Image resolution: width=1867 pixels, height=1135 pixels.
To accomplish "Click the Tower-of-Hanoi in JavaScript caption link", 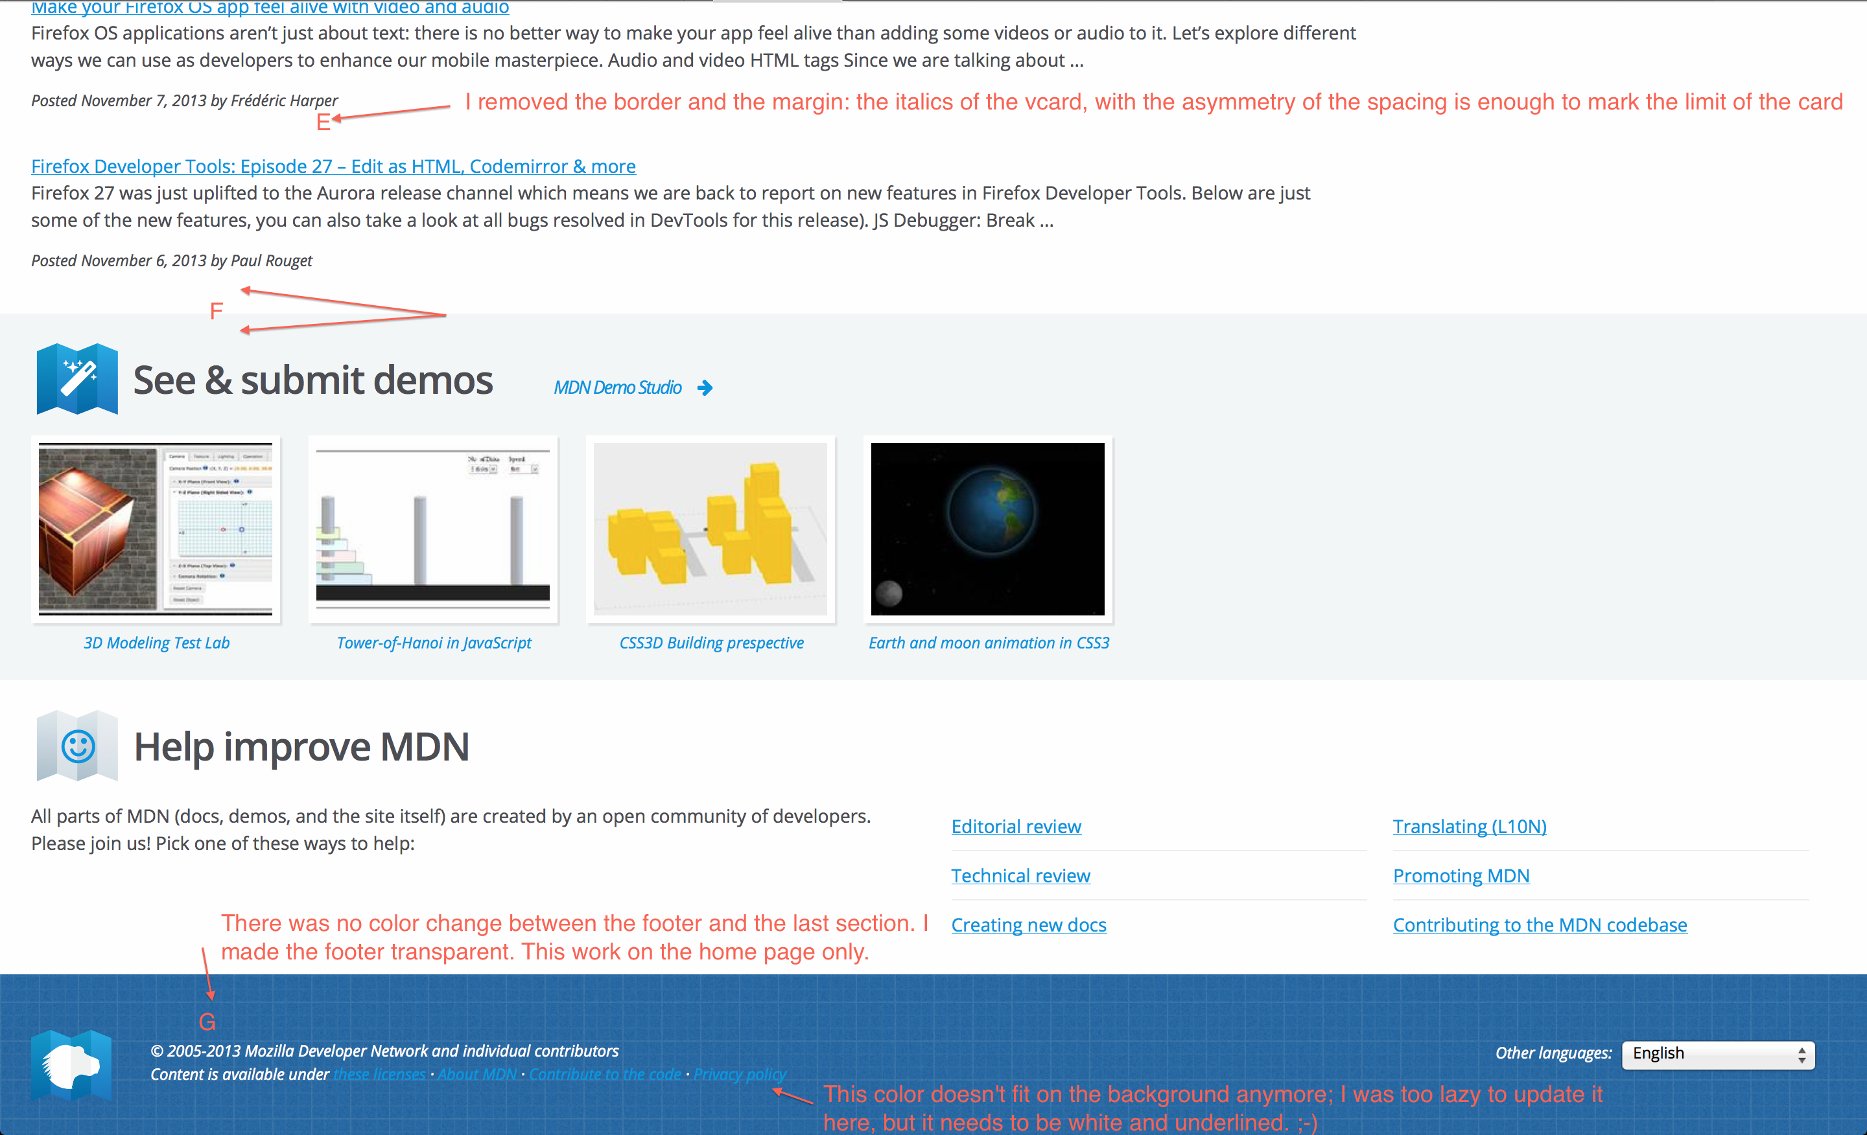I will point(434,643).
